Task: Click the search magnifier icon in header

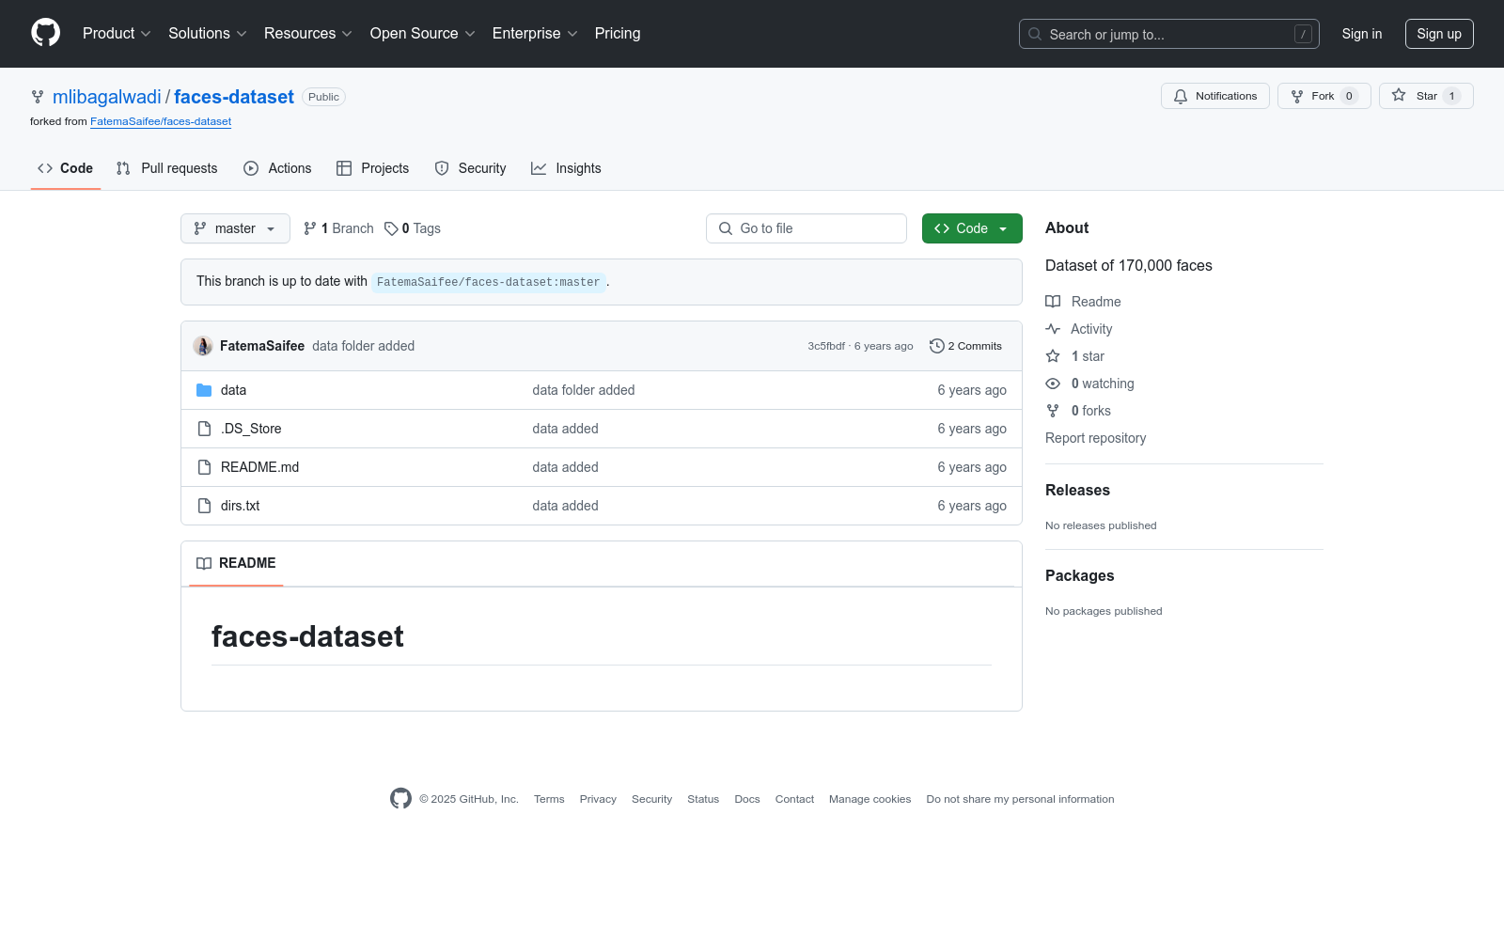Action: point(1035,34)
